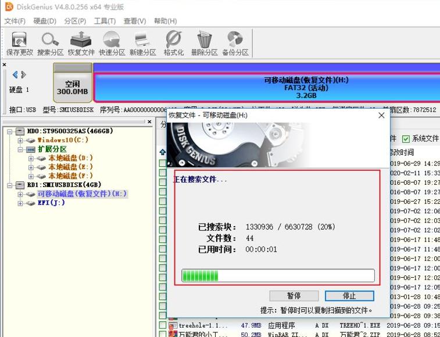The width and height of the screenshot is (440, 337).
Task: Select the 本地磁盘(E:) tree label
Action: click(70, 167)
